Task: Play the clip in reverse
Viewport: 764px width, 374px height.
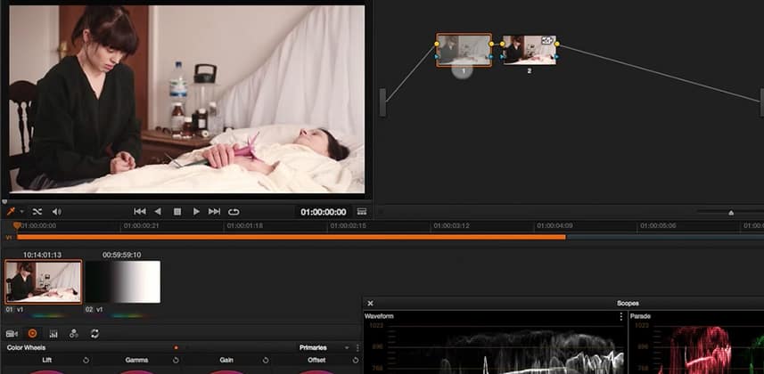Action: pyautogui.click(x=158, y=211)
